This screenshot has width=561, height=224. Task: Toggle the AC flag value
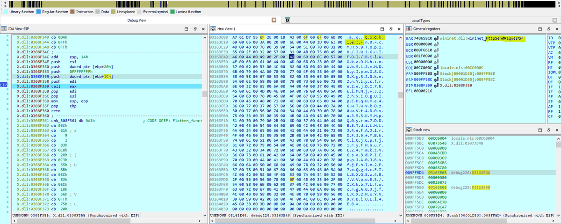tap(559, 52)
